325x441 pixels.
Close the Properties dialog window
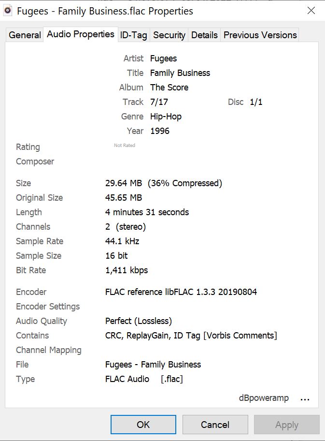(311, 11)
